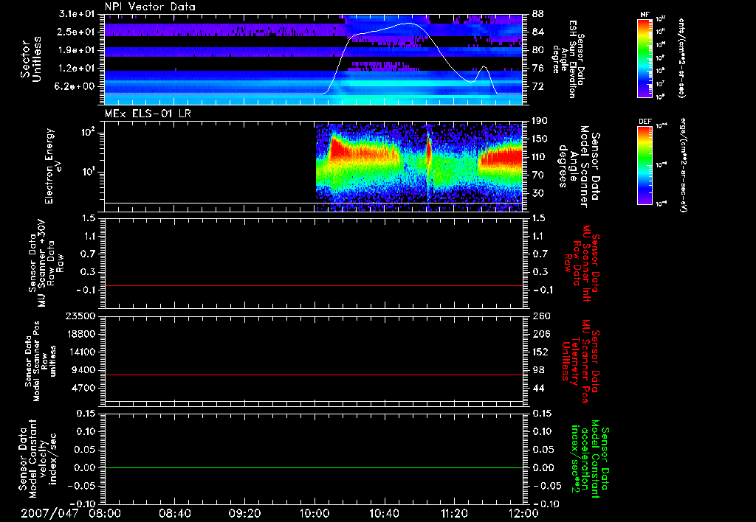Click the 08:00 time tick label

[x=105, y=513]
